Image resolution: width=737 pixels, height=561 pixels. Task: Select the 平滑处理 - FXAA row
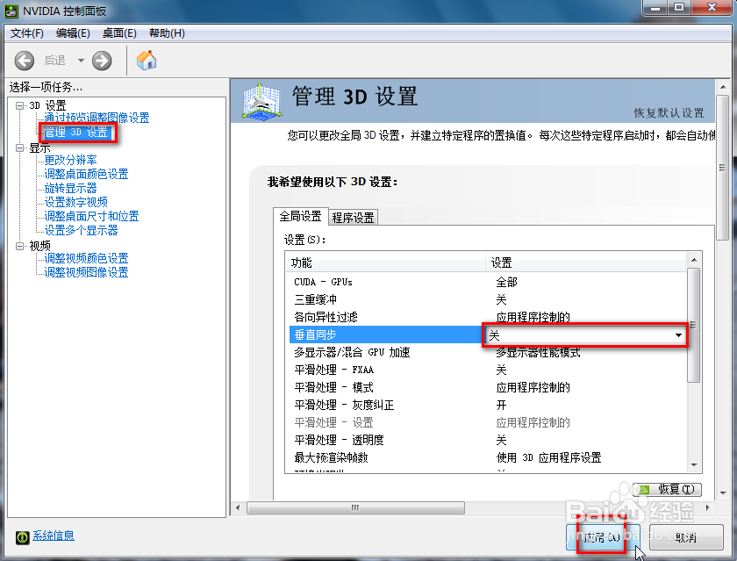tap(488, 370)
